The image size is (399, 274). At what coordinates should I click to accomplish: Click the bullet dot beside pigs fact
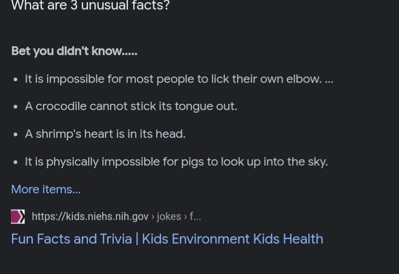16,162
